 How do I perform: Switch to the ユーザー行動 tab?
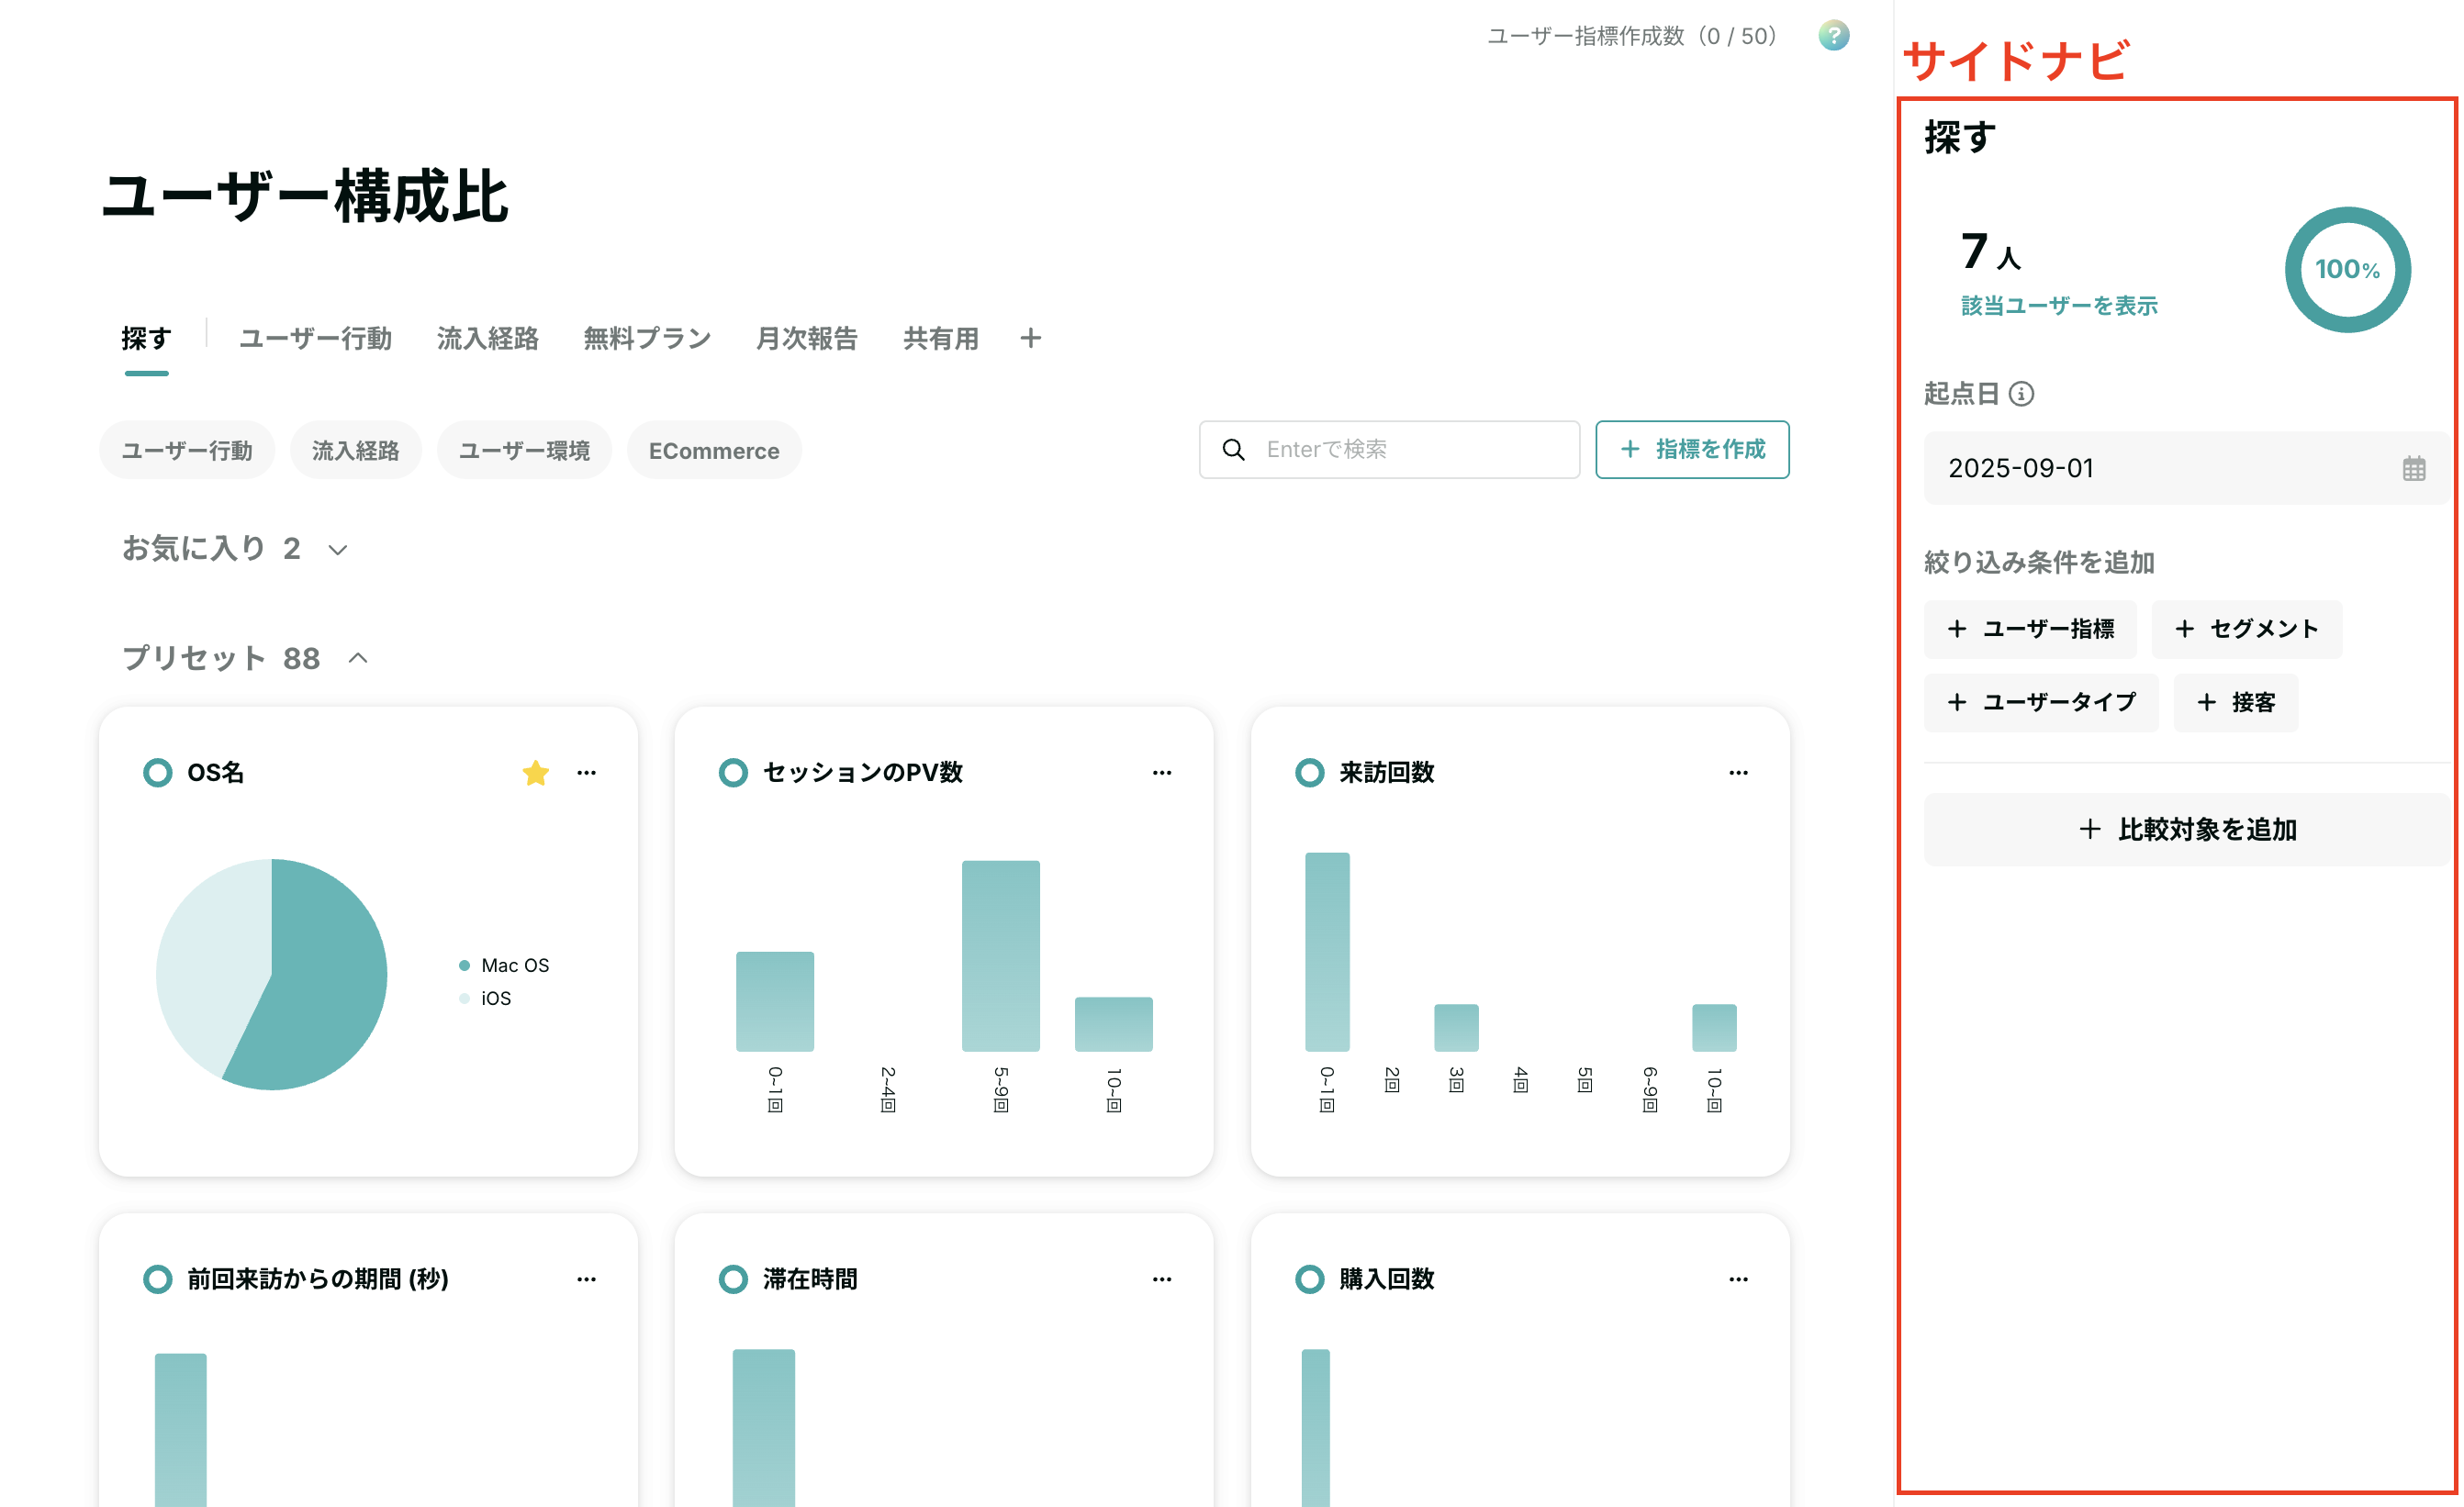point(315,339)
